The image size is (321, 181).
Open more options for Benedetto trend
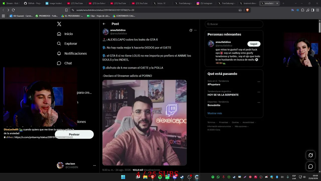tap(259, 102)
